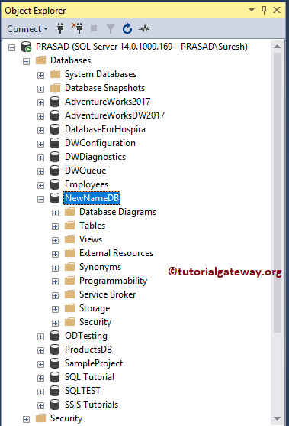This screenshot has width=289, height=426.
Task: Click the vertical scrollbar thumb
Action: pos(277,193)
